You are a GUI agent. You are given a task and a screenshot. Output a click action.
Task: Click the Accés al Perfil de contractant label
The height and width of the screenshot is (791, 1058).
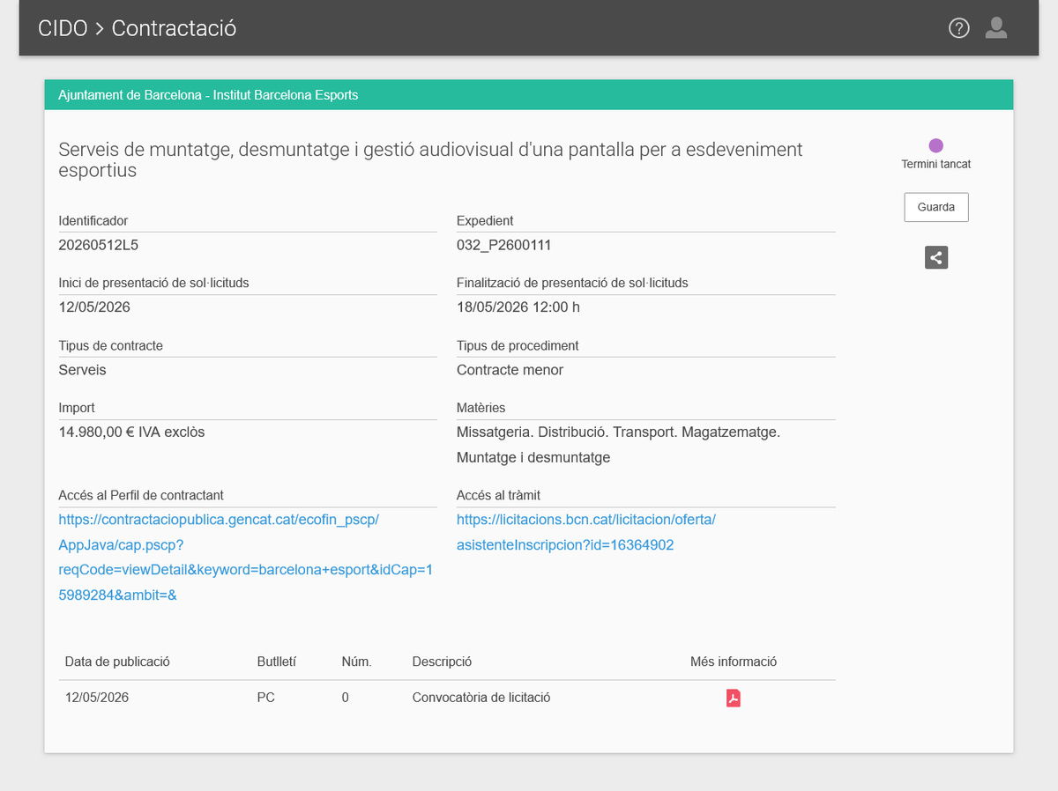[x=141, y=496]
